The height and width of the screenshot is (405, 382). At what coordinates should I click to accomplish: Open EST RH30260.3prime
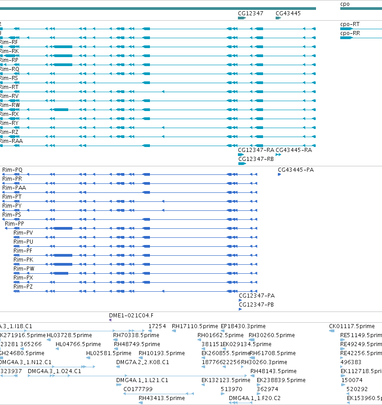tap(264, 362)
